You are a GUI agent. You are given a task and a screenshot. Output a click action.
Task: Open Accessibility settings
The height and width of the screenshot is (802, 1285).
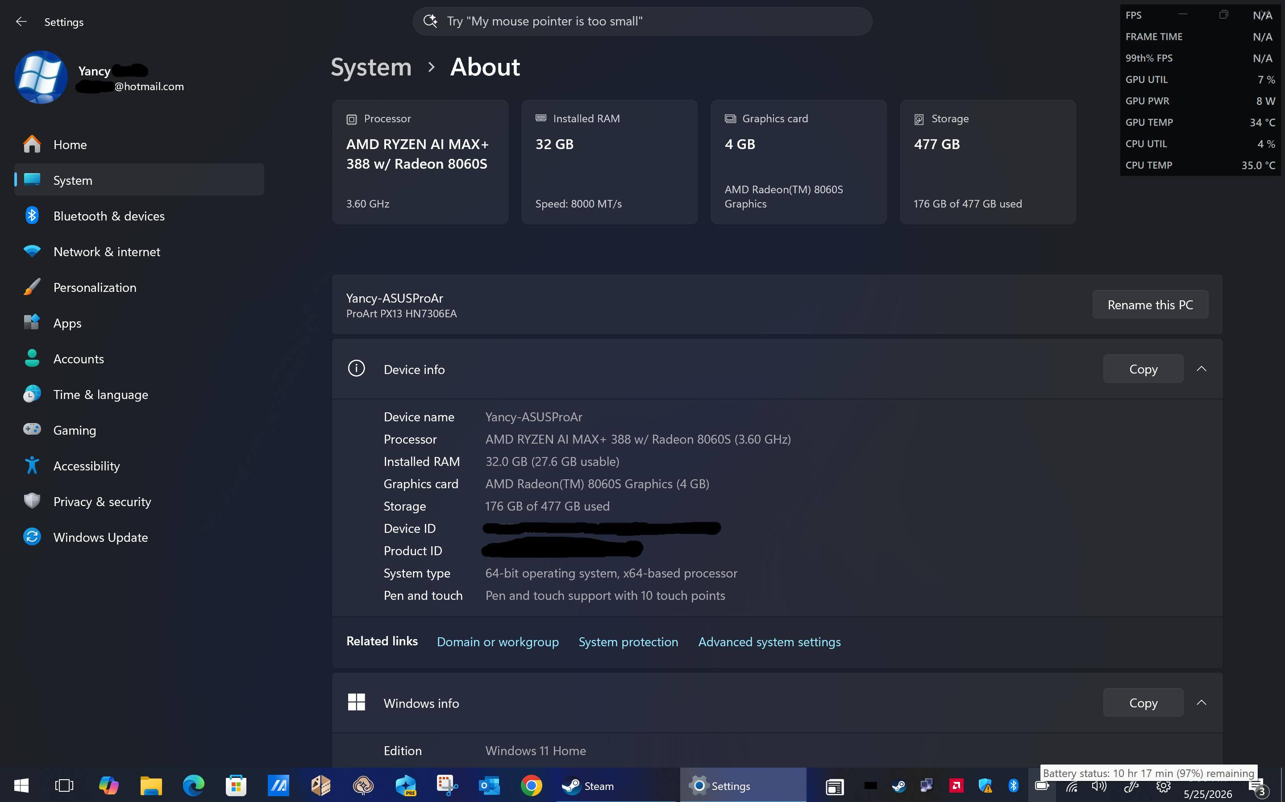pos(139,465)
